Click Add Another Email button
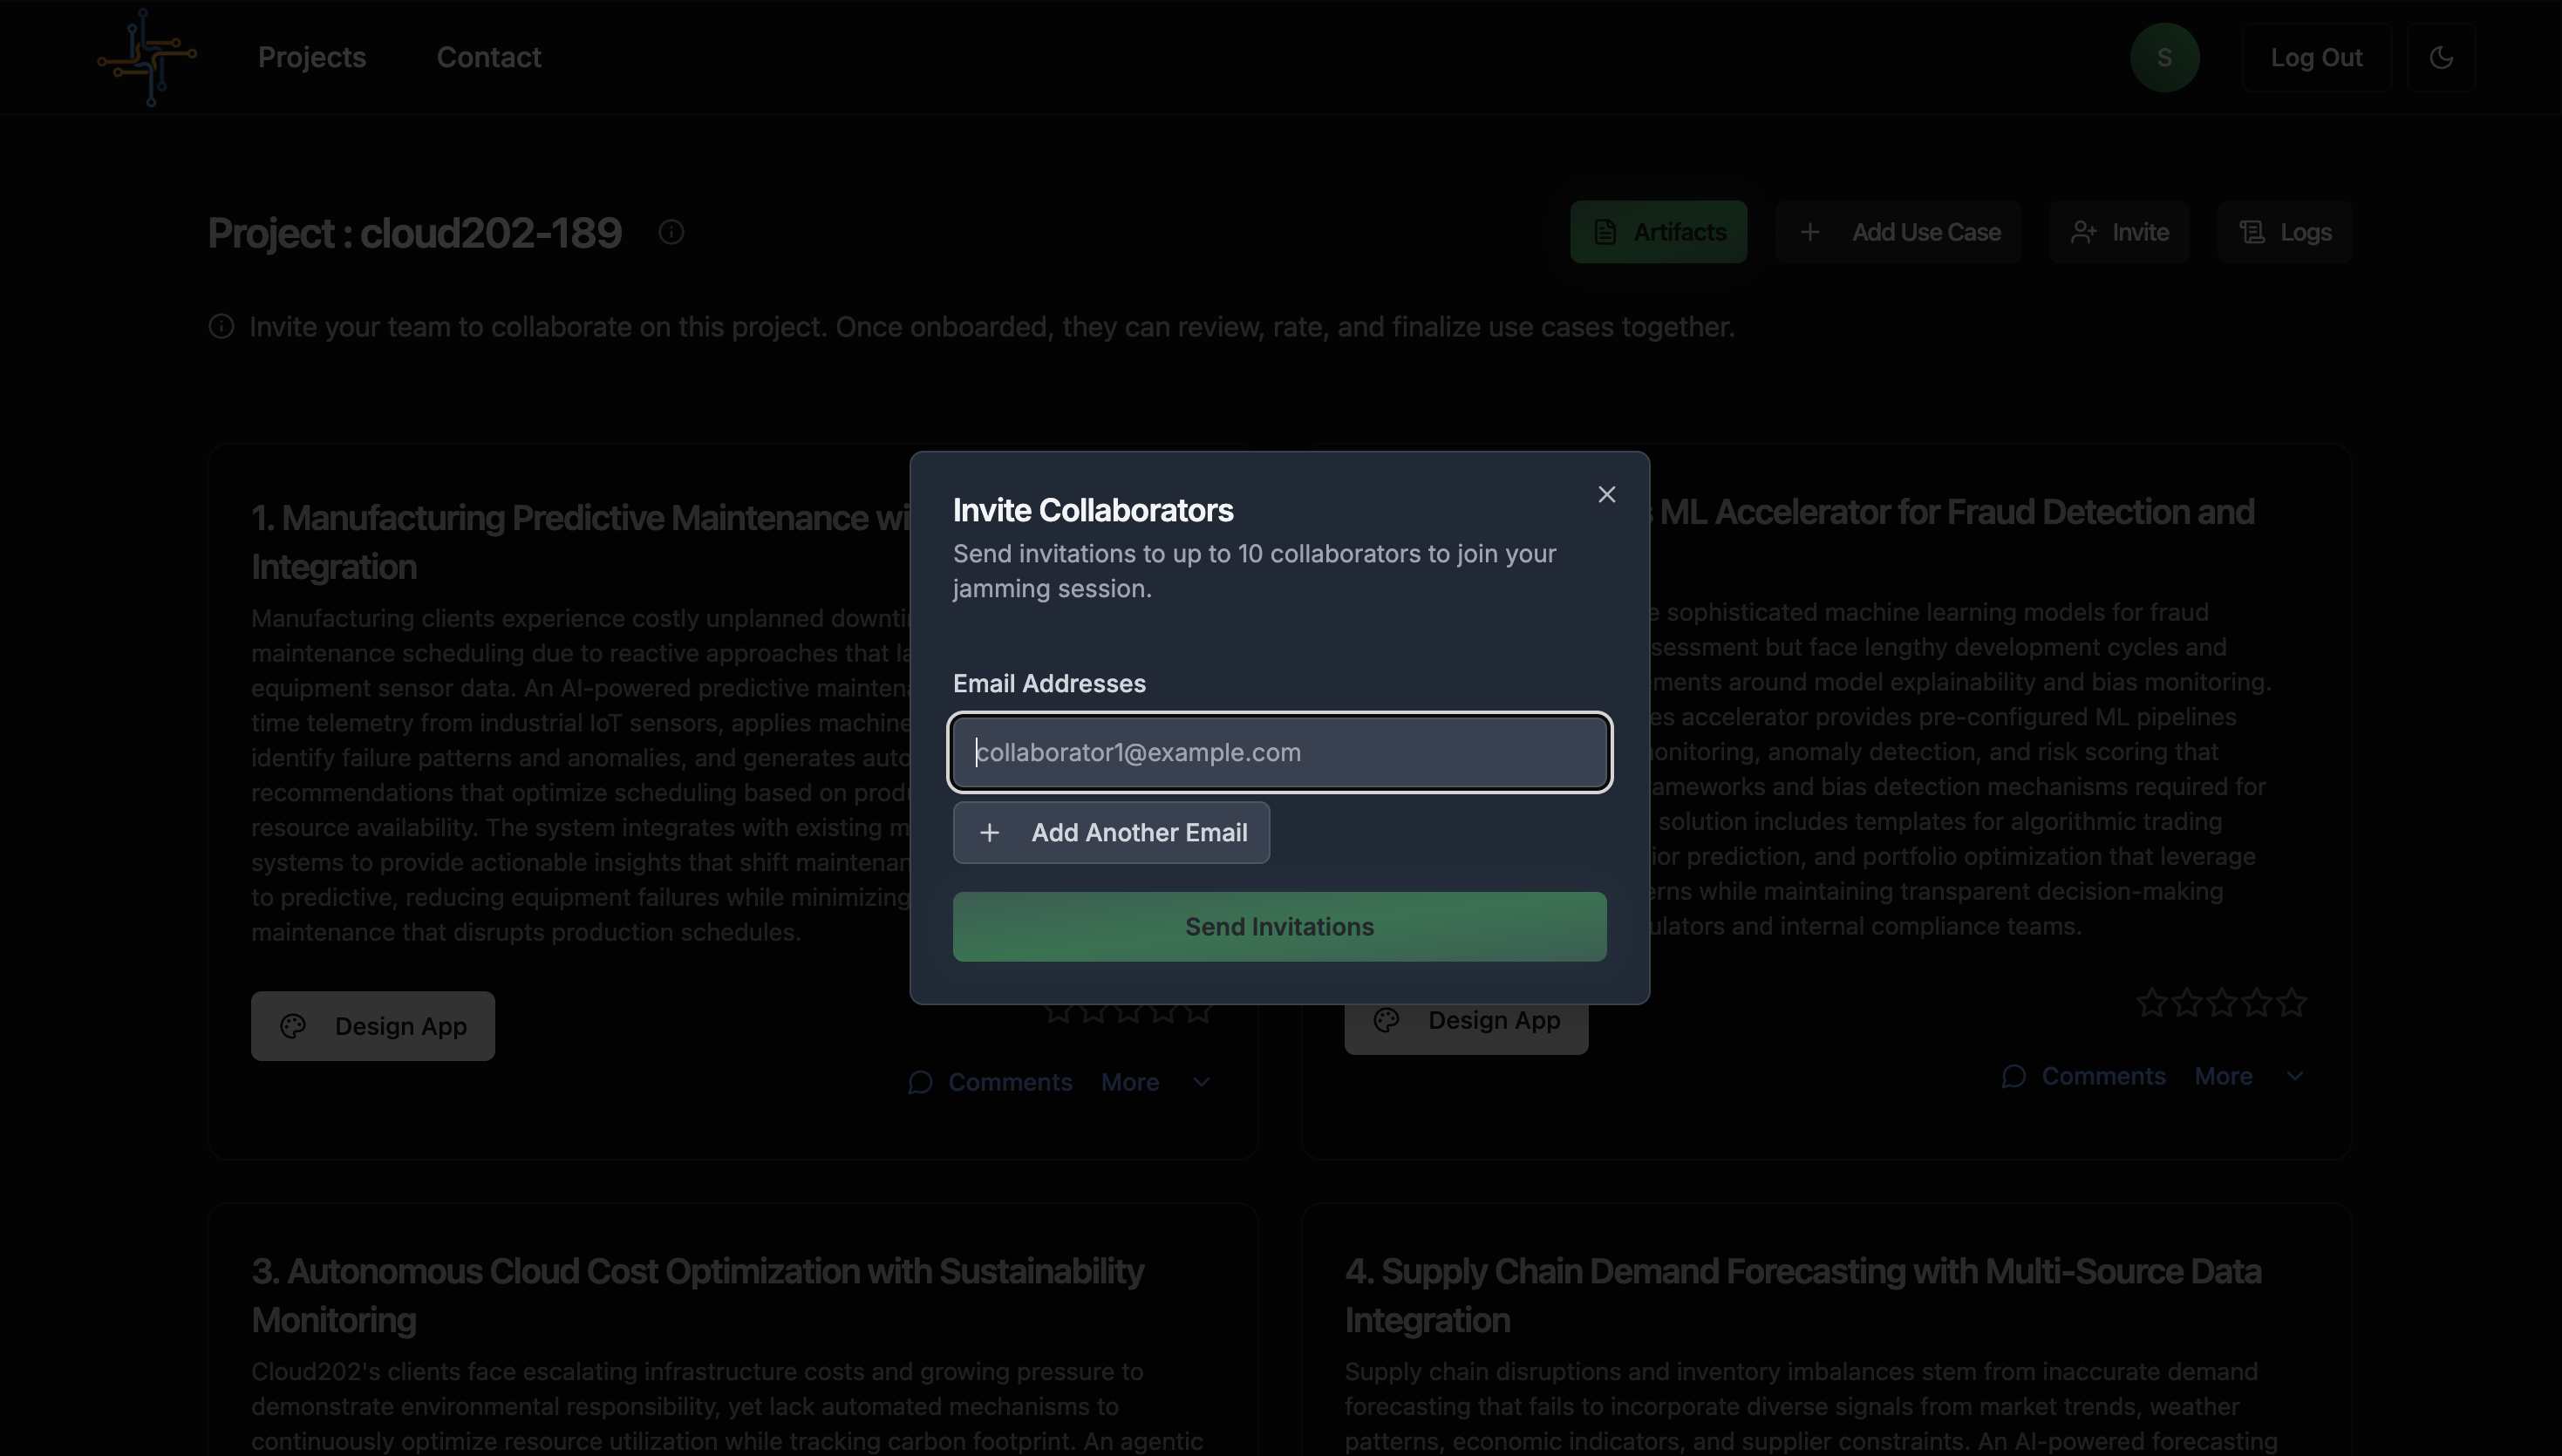 (x=1111, y=832)
